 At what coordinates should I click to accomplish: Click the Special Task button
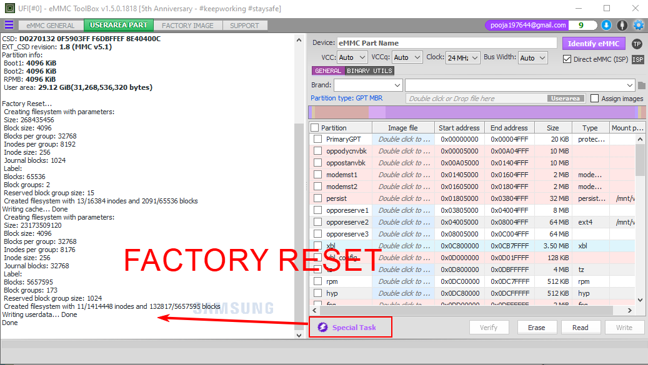tap(351, 327)
